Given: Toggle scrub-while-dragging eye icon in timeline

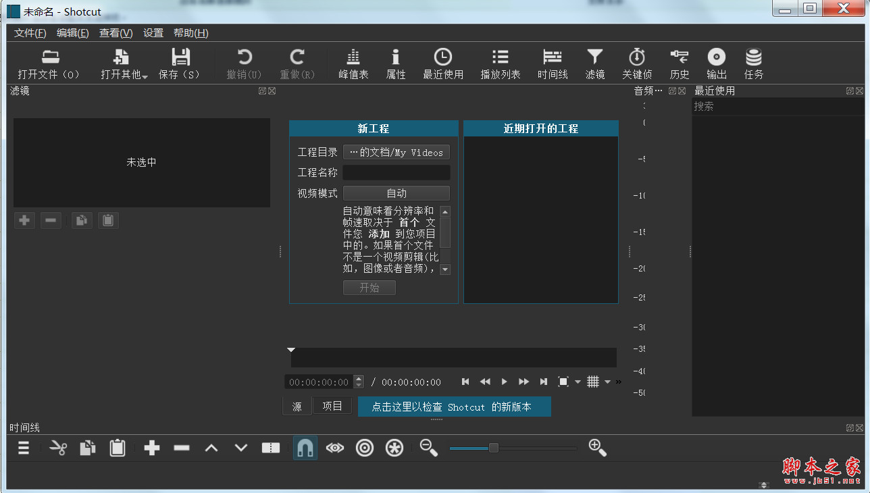Looking at the screenshot, I should tap(335, 448).
